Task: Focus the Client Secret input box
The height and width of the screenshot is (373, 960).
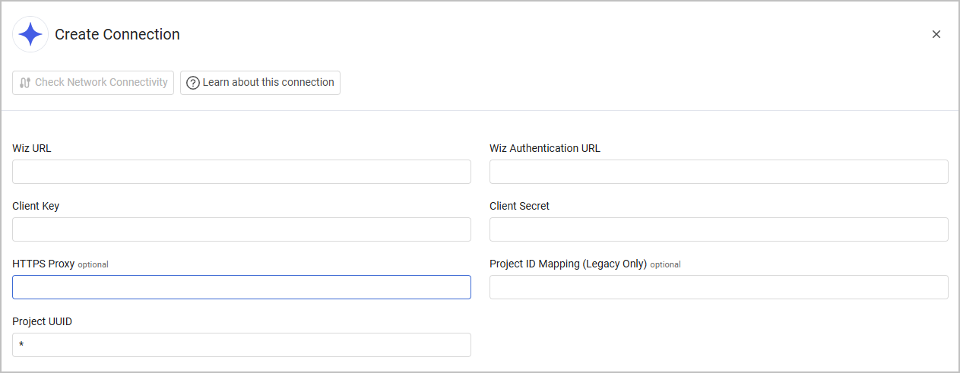Action: 718,229
